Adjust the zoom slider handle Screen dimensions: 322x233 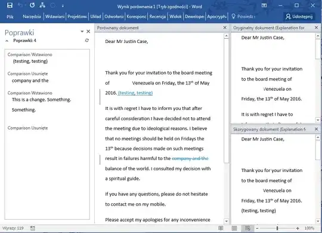click(x=277, y=228)
